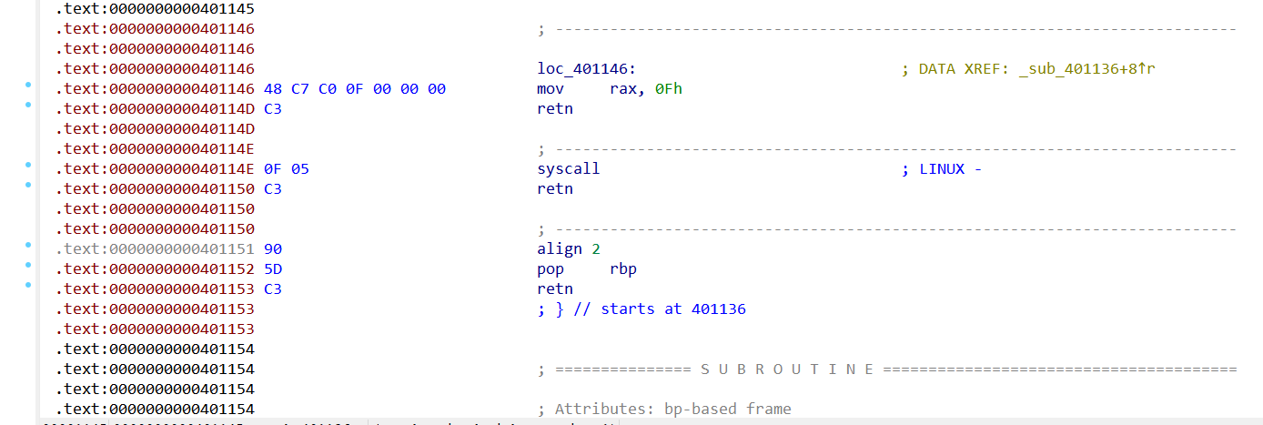Viewport: 1263px width, 425px height.
Task: Click the syscall instruction
Action: click(569, 169)
